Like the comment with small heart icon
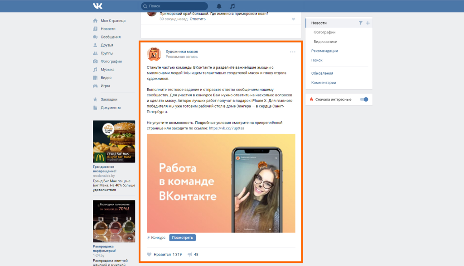 (293, 19)
